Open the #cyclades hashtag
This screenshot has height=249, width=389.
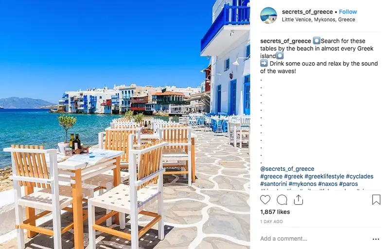click(x=359, y=176)
